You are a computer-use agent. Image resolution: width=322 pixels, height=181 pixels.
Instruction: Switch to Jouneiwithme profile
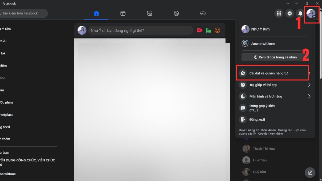coord(275,43)
